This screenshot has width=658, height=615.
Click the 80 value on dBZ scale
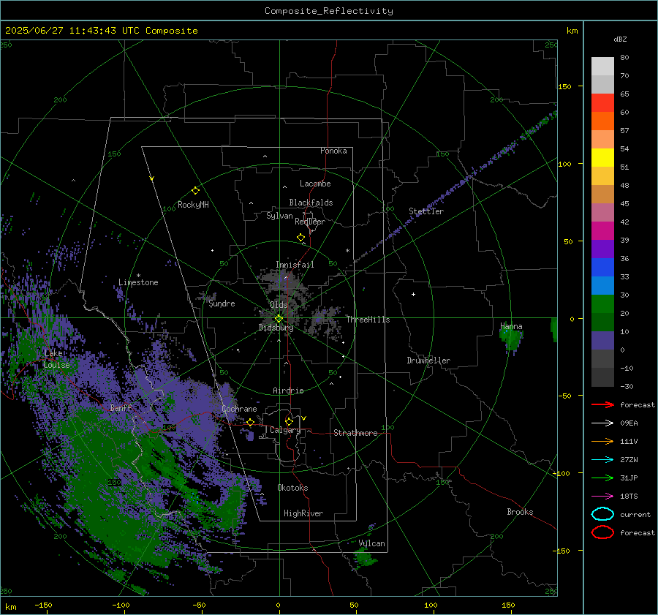(624, 58)
